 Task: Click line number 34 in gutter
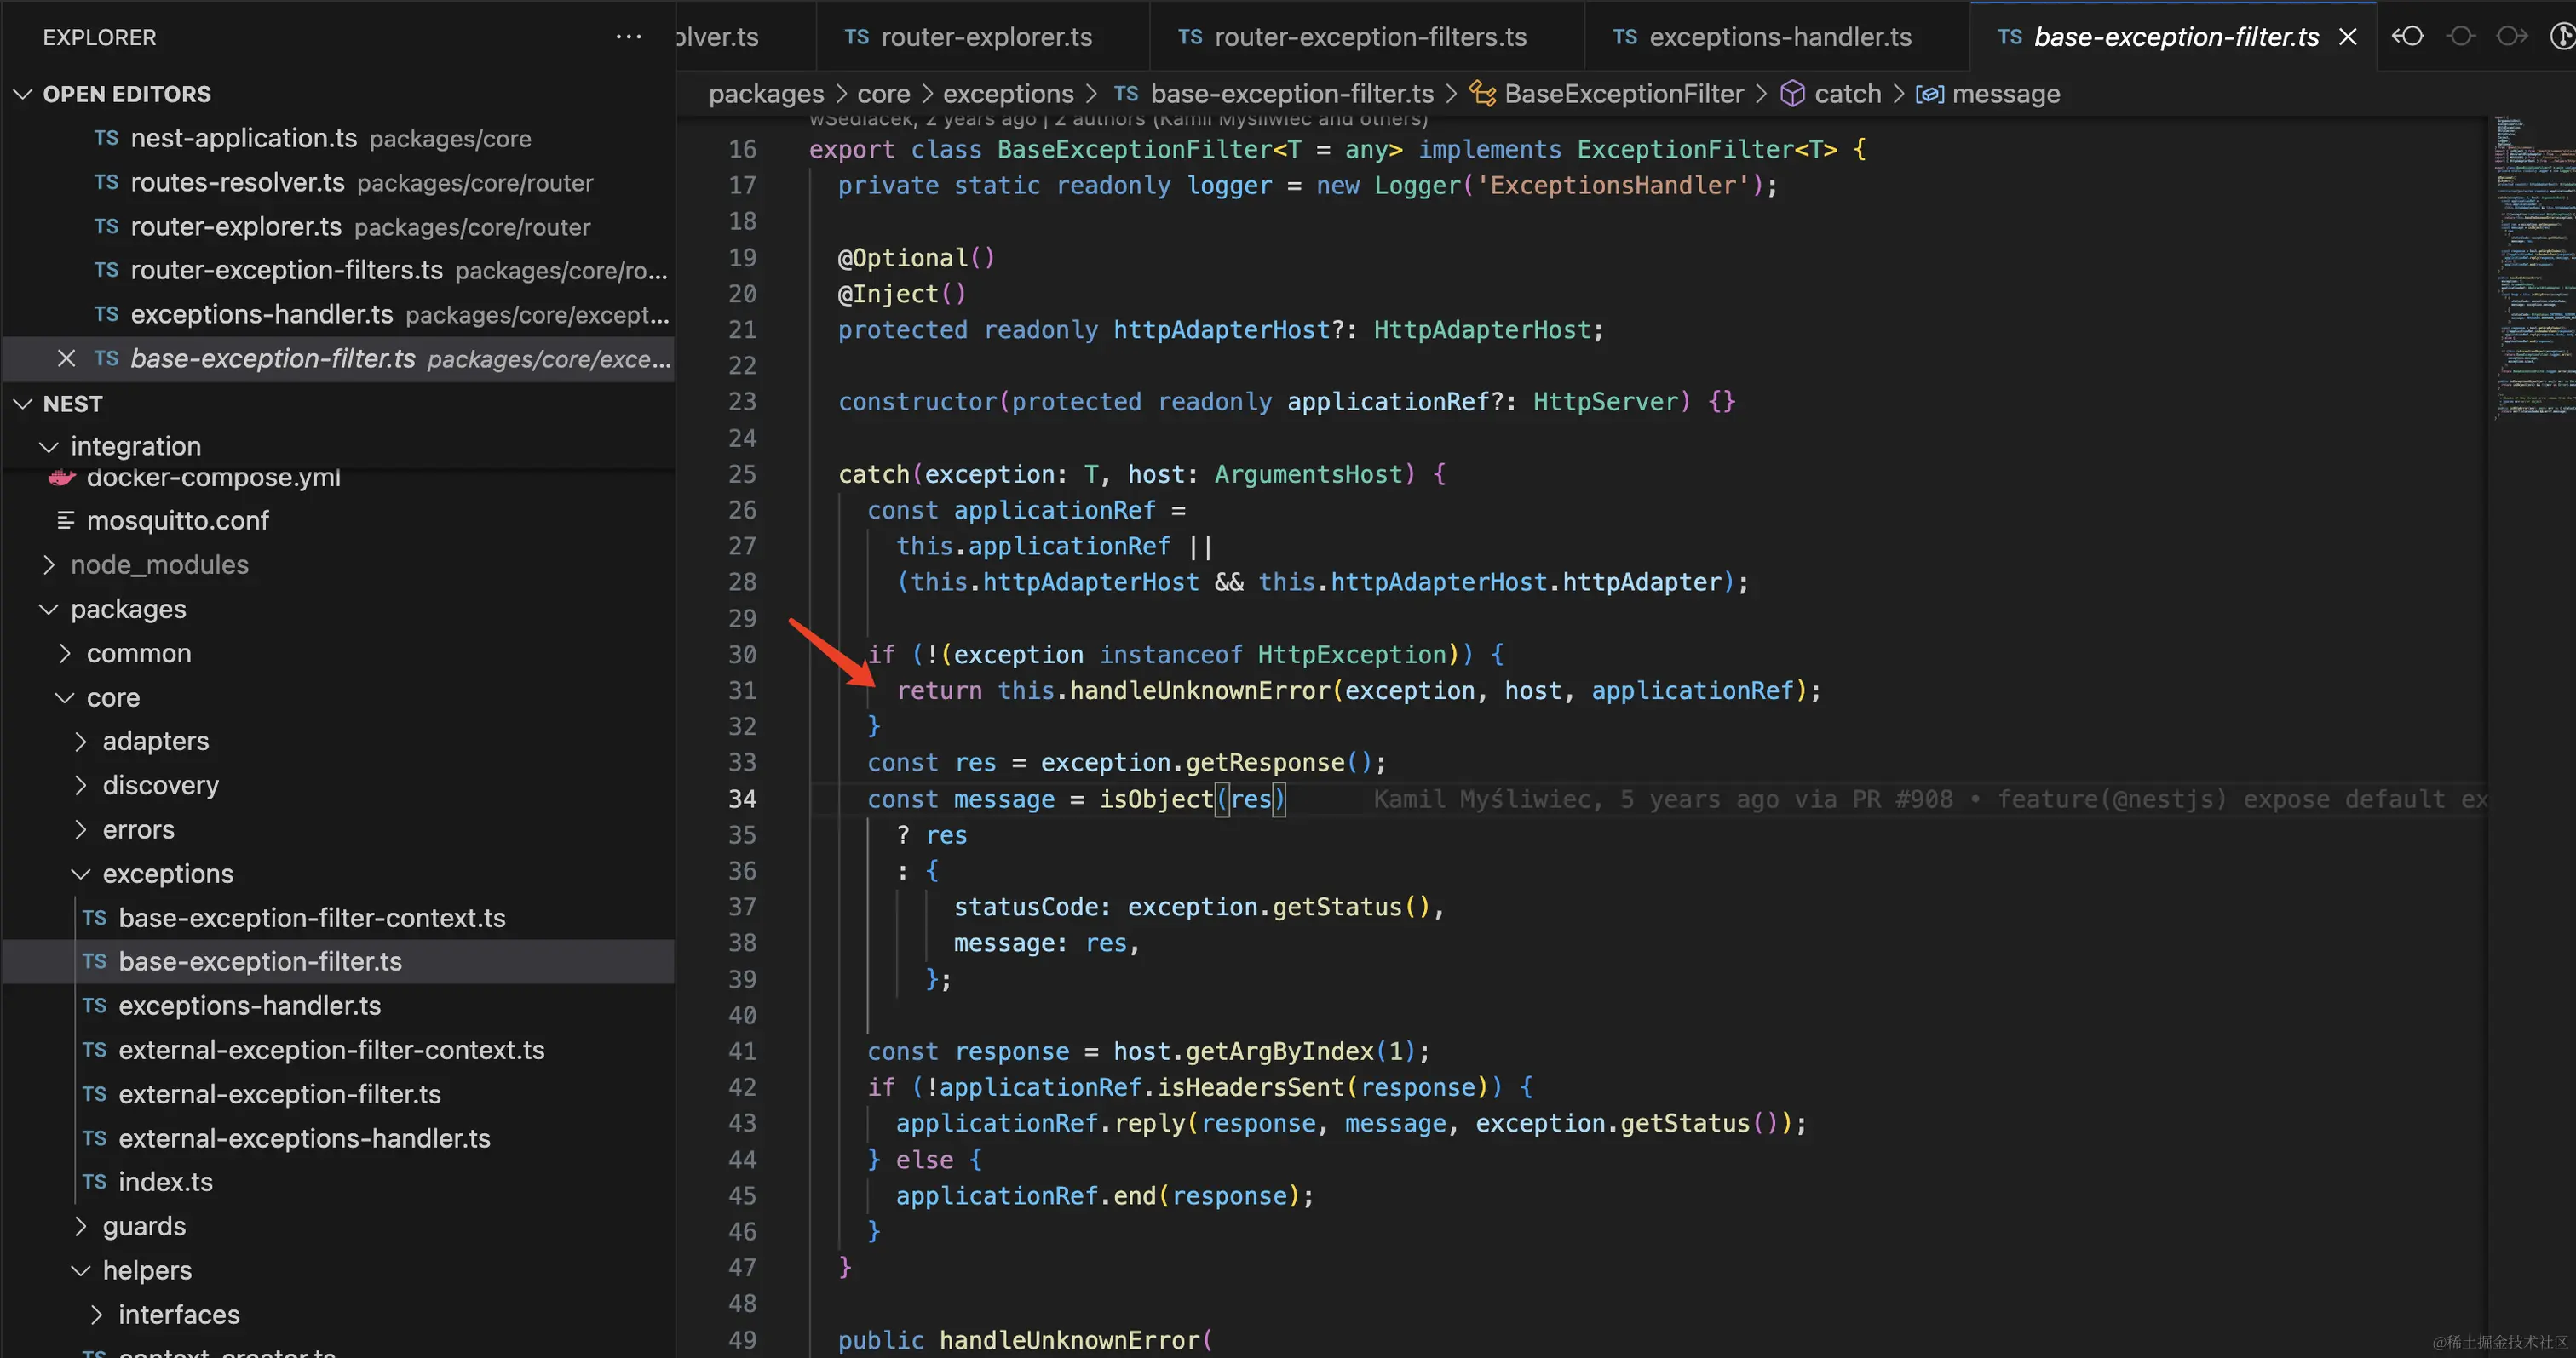742,799
